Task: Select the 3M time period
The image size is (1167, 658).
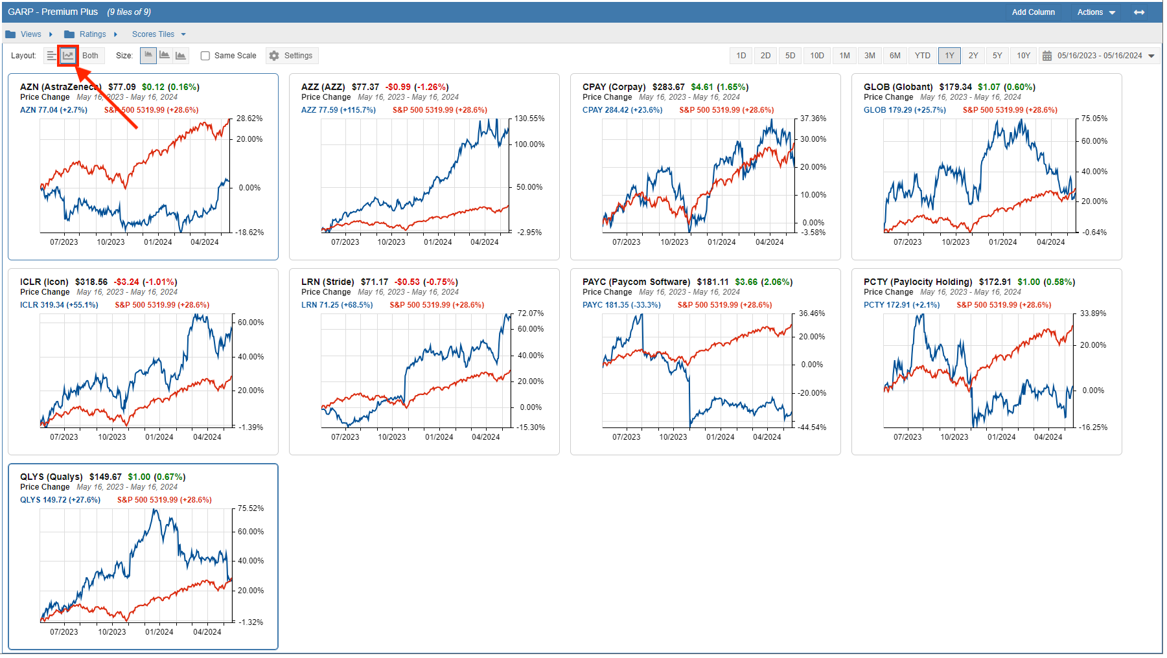Action: tap(870, 56)
